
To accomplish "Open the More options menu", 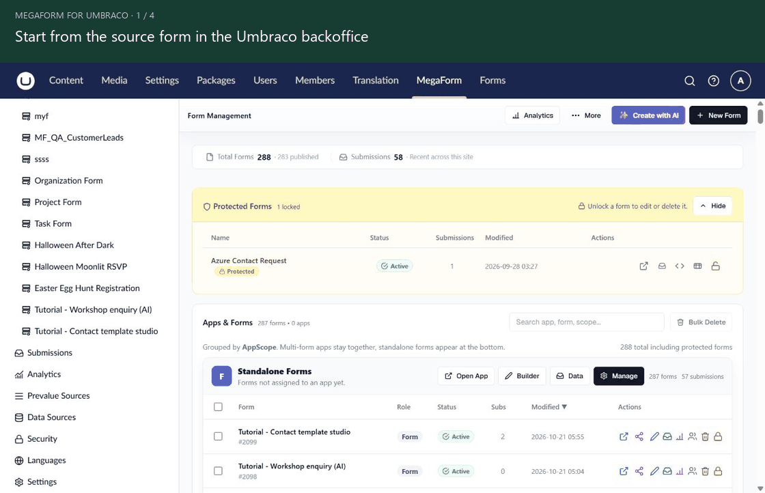I will pos(586,115).
